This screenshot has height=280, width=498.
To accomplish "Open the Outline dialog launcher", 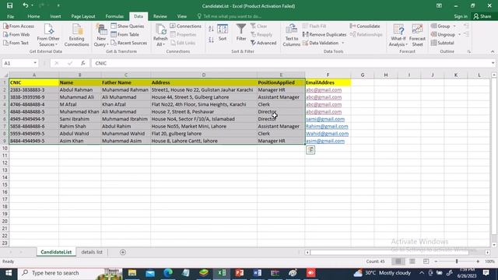I will (x=469, y=51).
